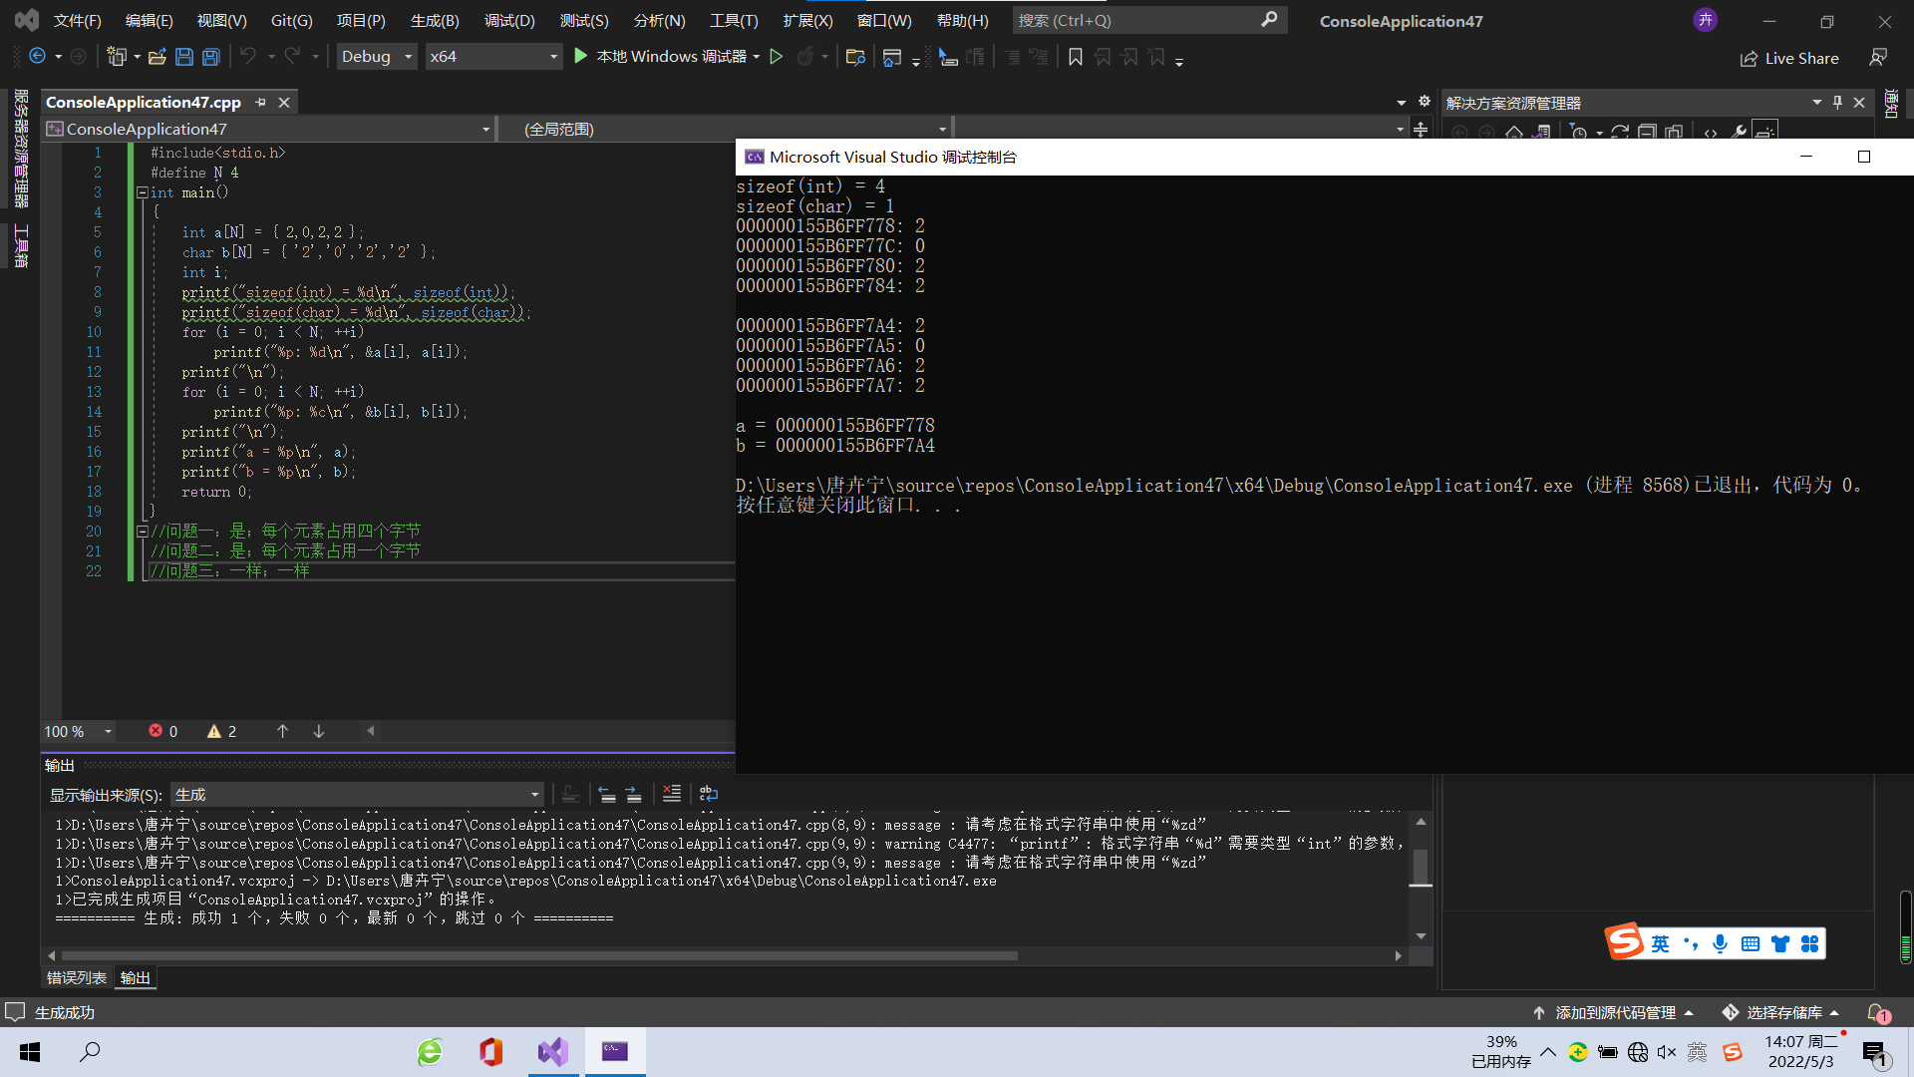Click the Save All toolbar icon

pyautogui.click(x=211, y=57)
